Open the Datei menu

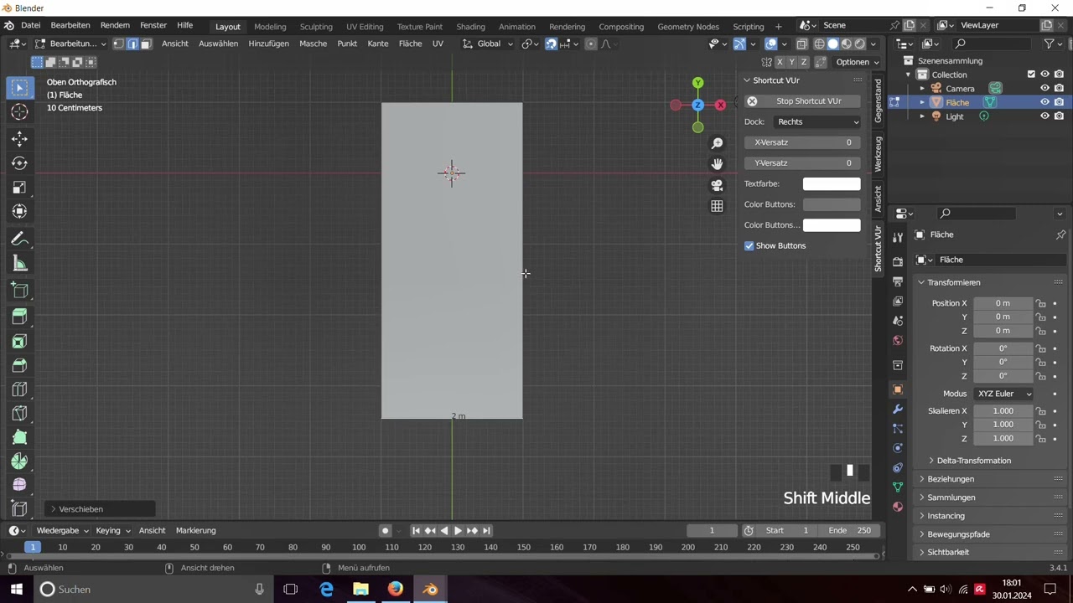pos(30,25)
